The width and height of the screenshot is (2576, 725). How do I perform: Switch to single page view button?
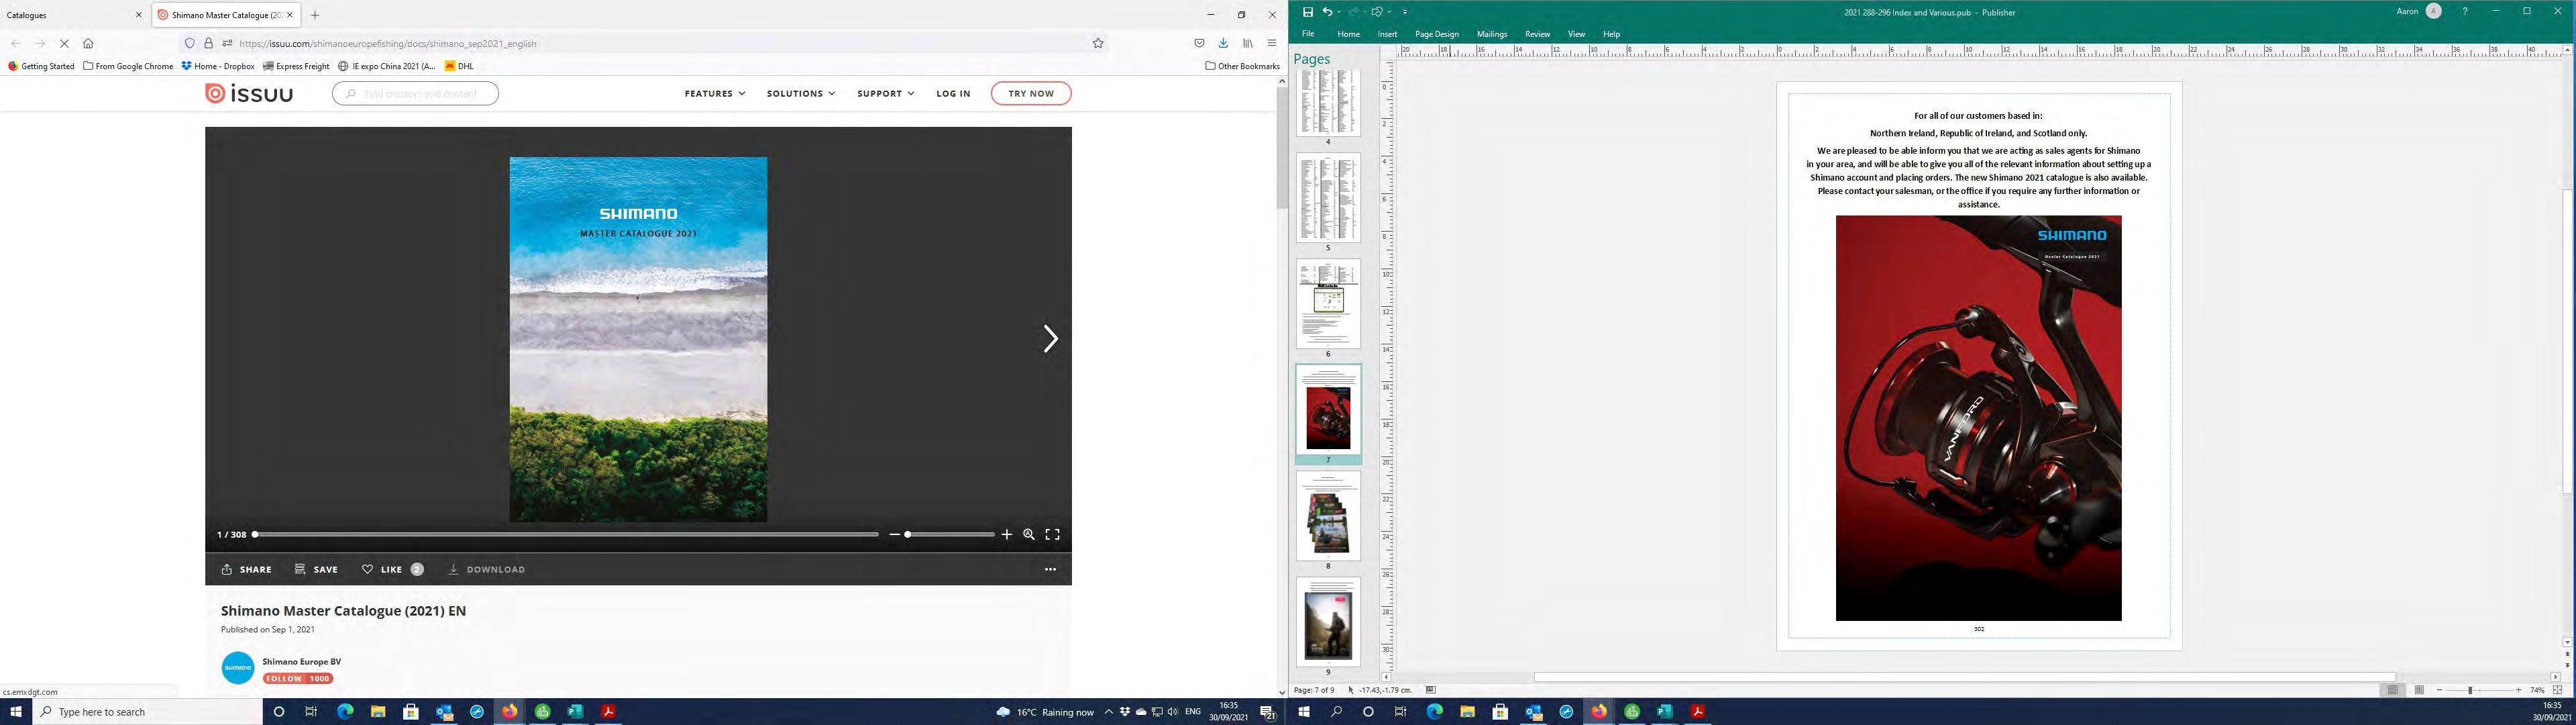[2392, 690]
